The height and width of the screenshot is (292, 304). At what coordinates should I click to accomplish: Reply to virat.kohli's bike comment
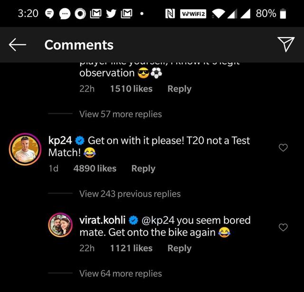coord(180,248)
